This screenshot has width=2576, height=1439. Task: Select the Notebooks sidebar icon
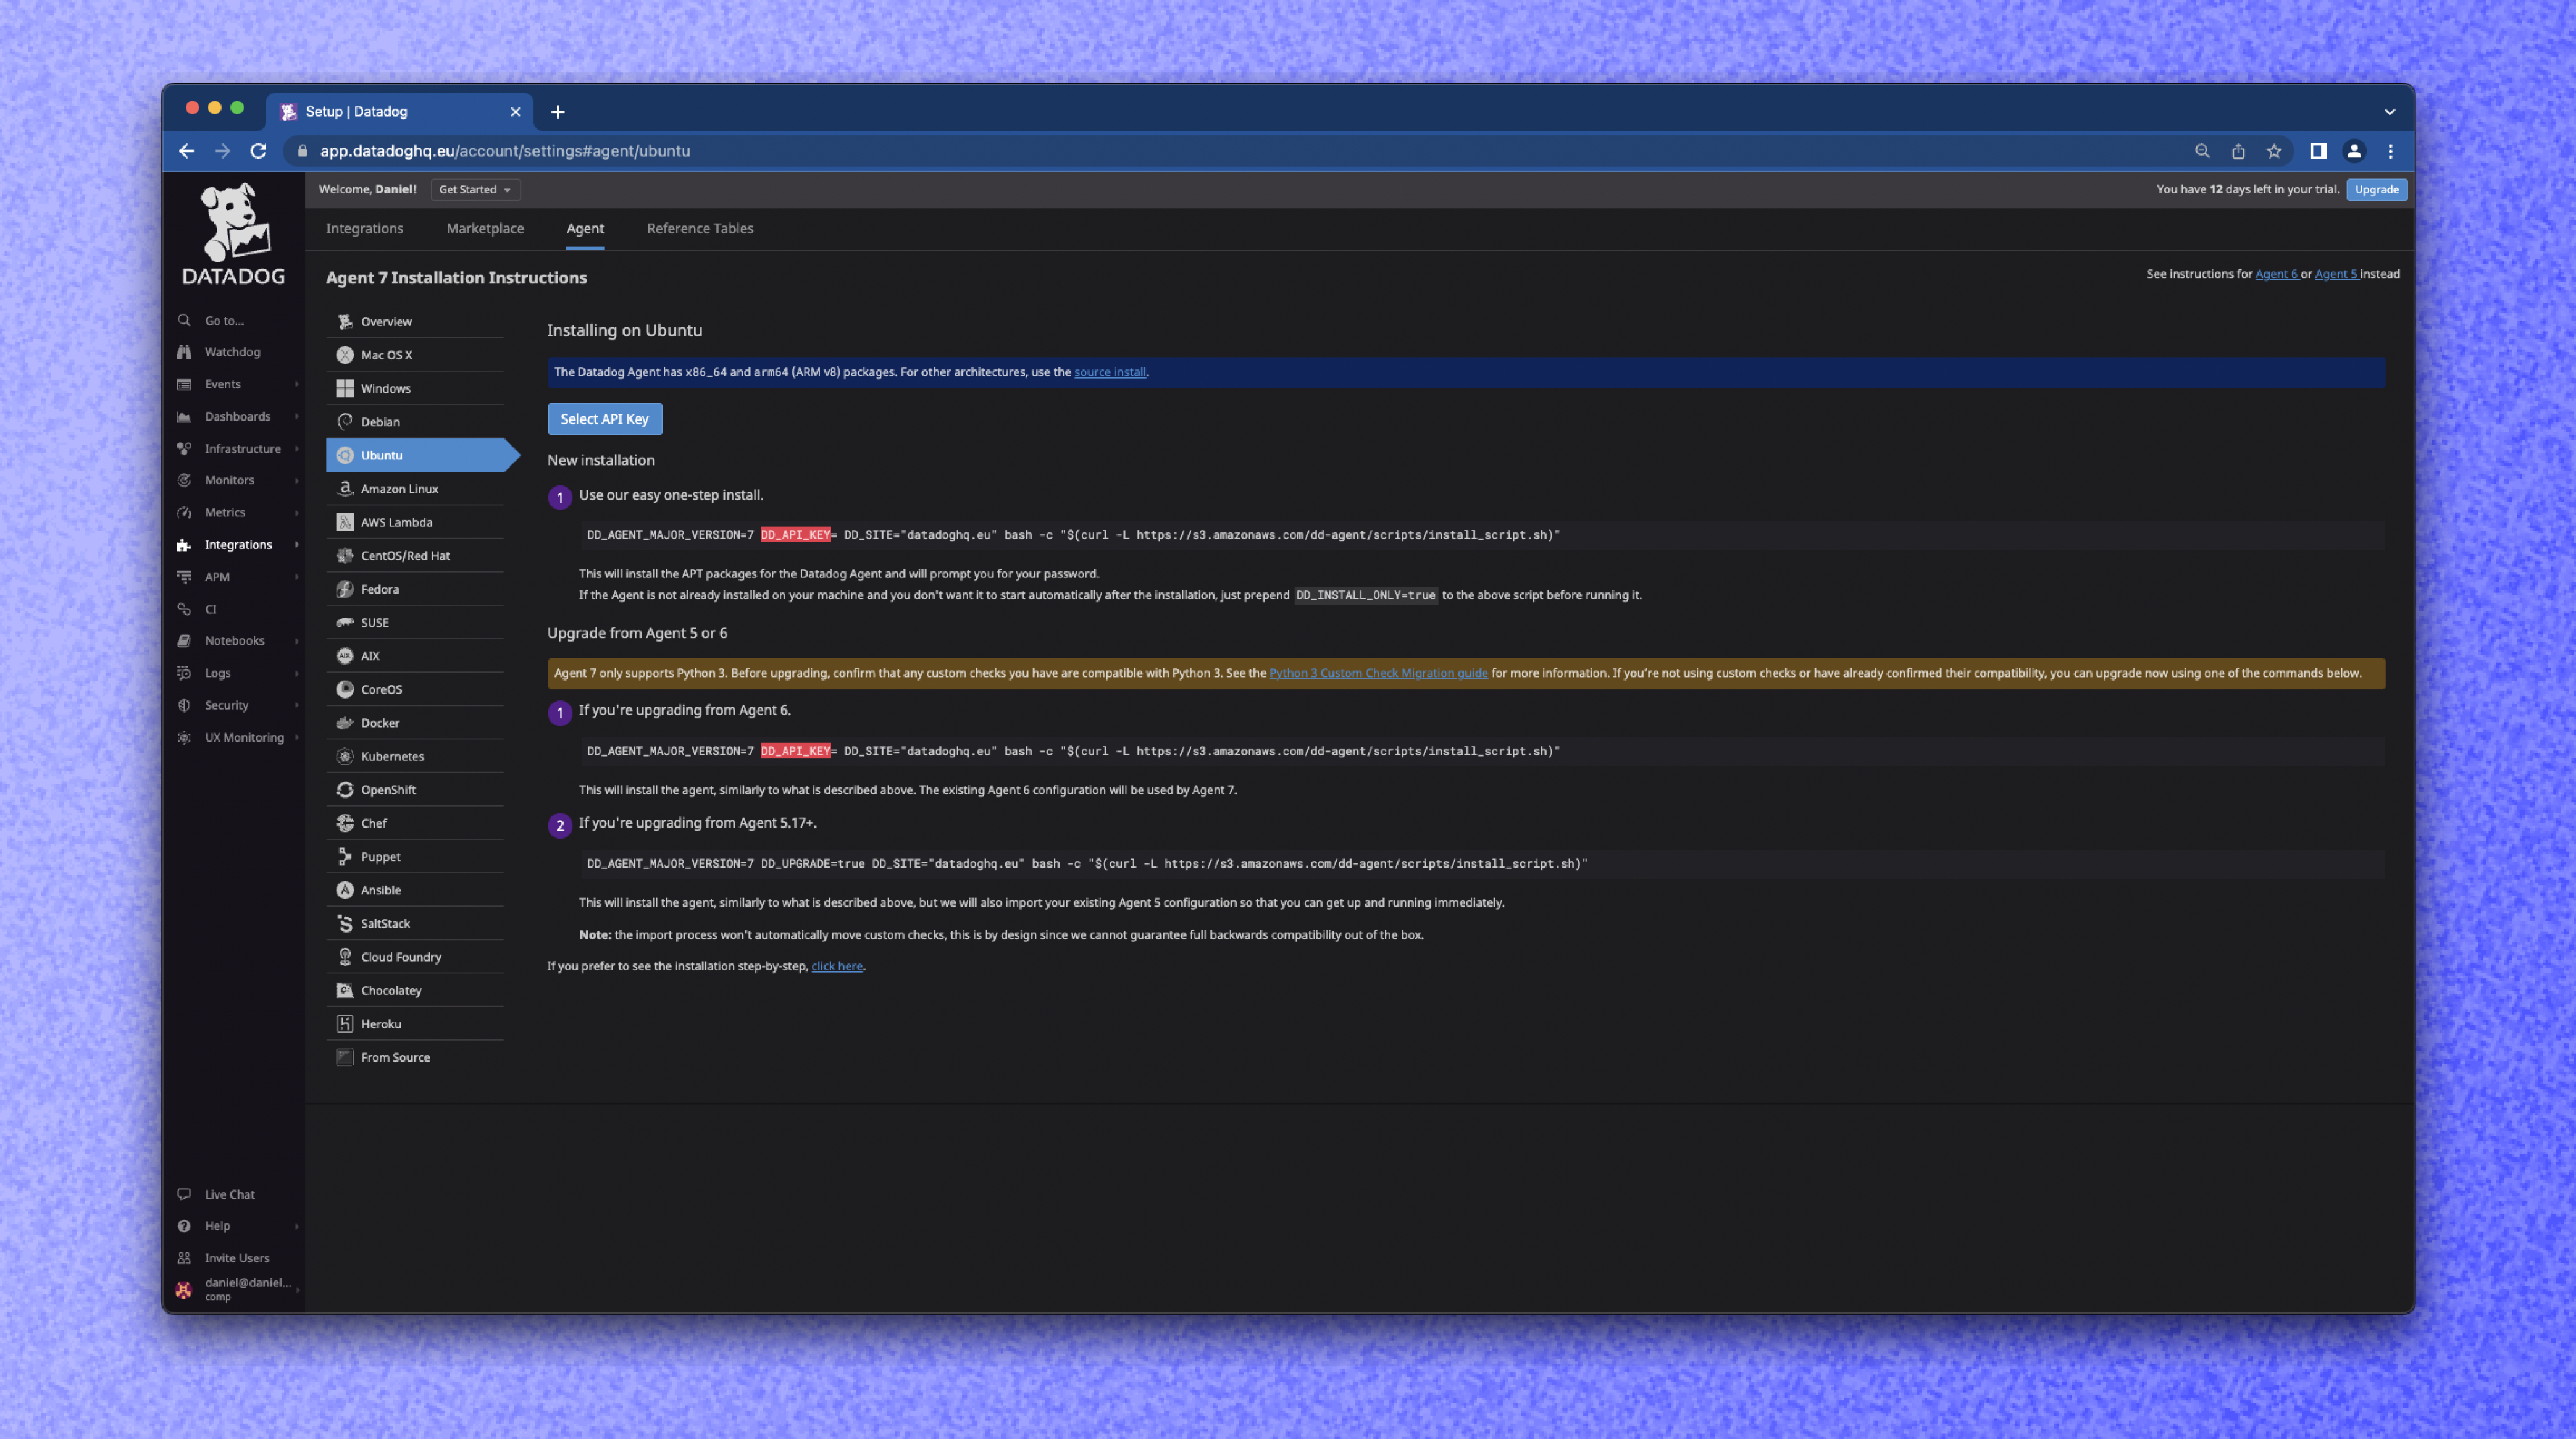(x=184, y=640)
